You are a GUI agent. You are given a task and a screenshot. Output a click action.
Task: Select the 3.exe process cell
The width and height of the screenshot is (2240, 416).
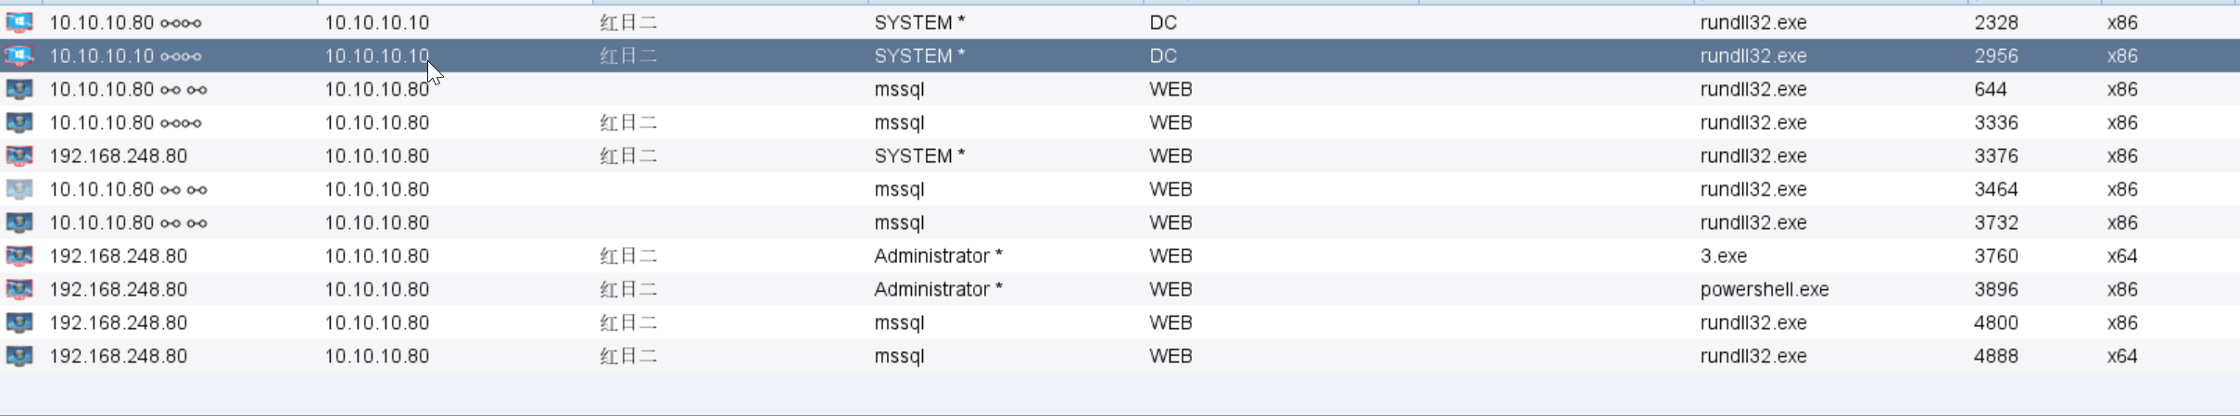pyautogui.click(x=1723, y=256)
